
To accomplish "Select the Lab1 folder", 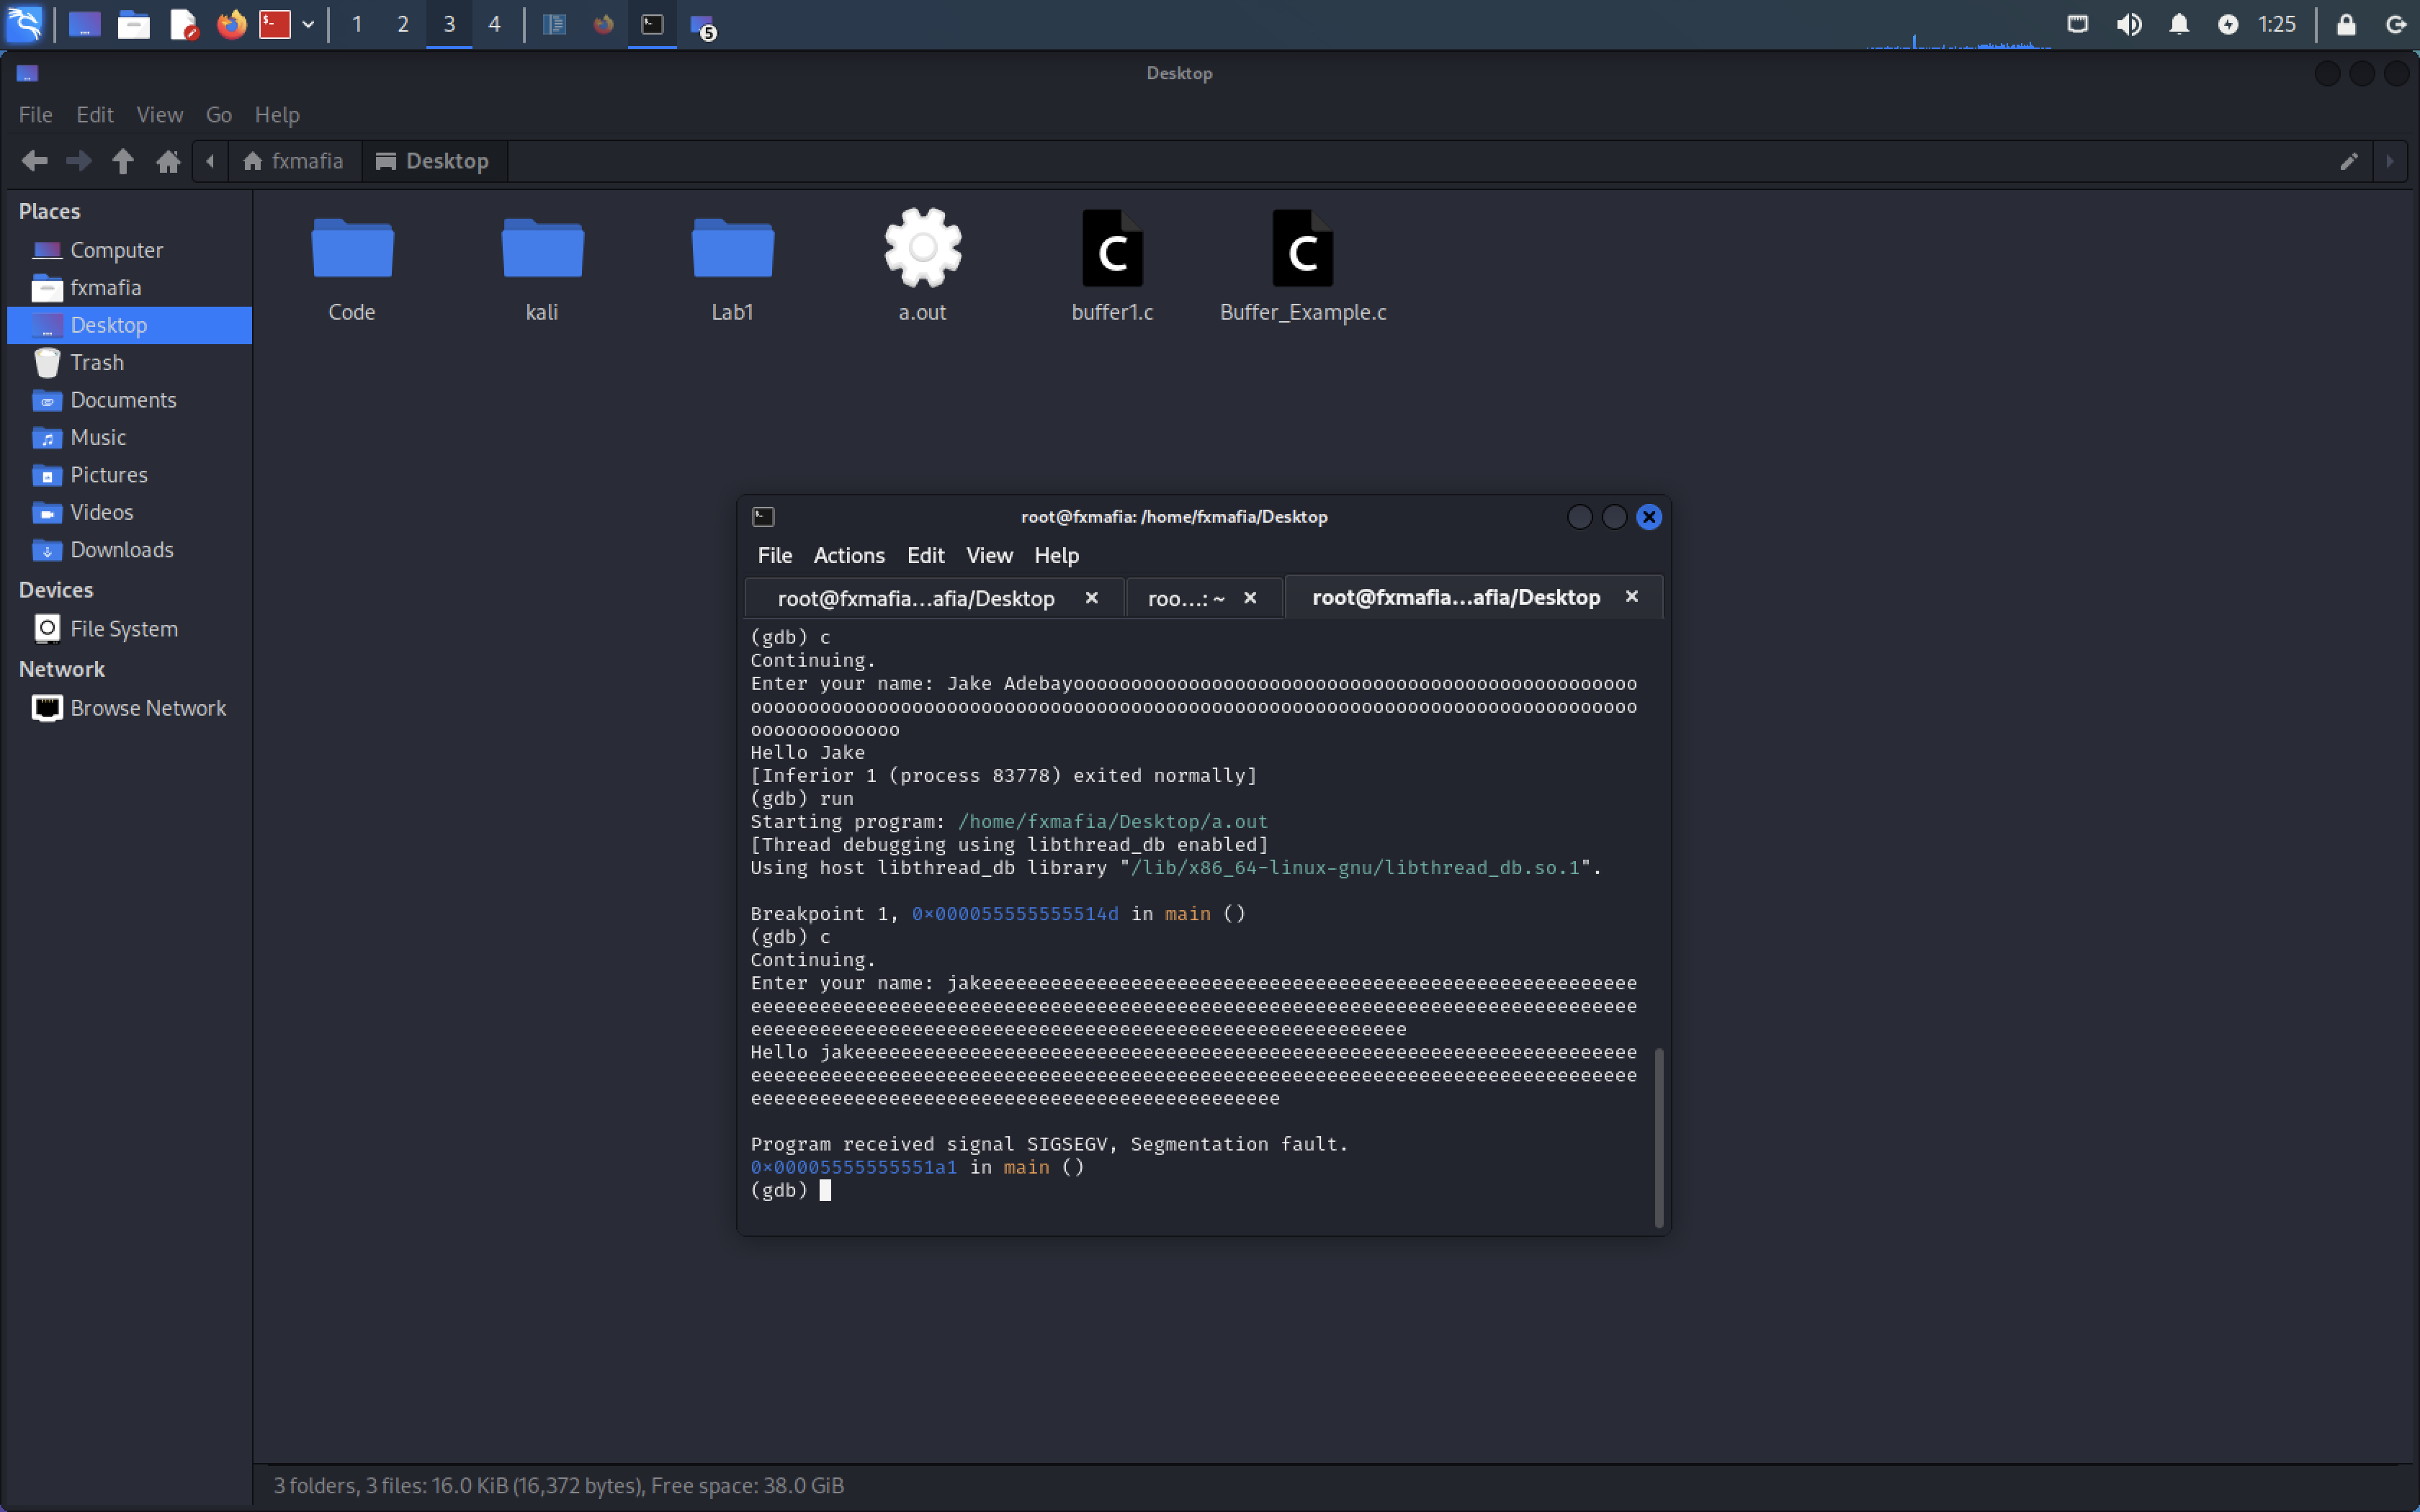I will [732, 264].
